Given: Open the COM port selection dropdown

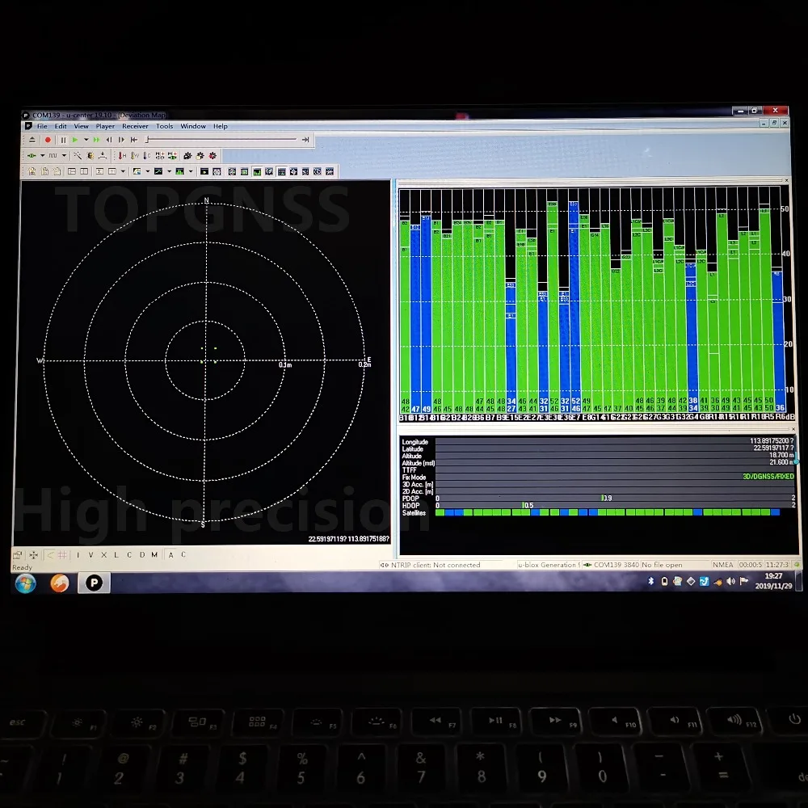Looking at the screenshot, I should point(42,156).
